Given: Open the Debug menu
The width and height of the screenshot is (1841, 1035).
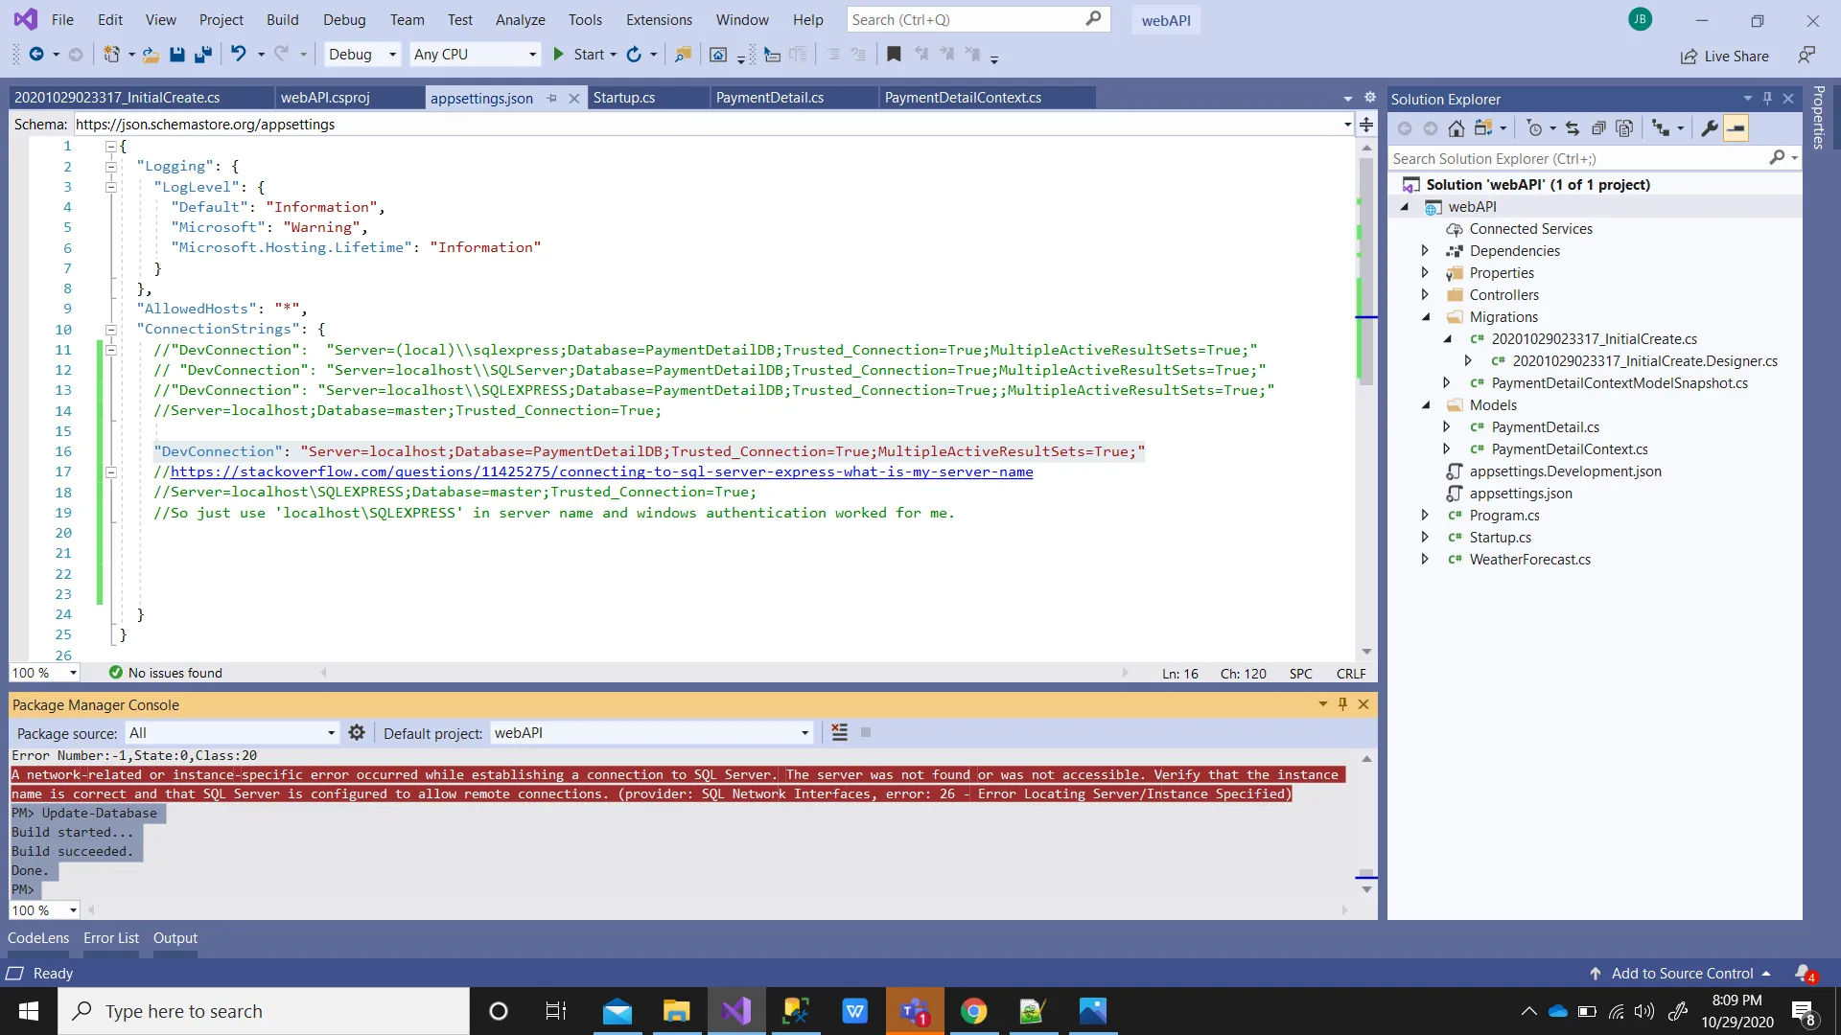Looking at the screenshot, I should pyautogui.click(x=344, y=19).
